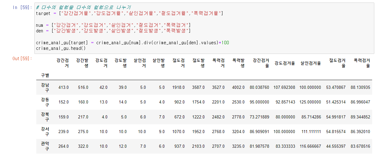
Task: Click the 강도검거율 column header
Action: pyautogui.click(x=285, y=63)
